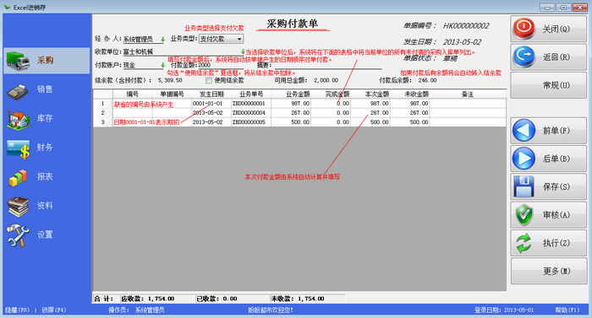Viewport: 592px width, 318px height.
Task: Click the right arrow icon for 后单(B)
Action: [x=523, y=159]
